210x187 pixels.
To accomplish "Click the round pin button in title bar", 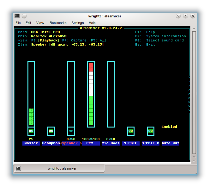I will coord(24,16).
